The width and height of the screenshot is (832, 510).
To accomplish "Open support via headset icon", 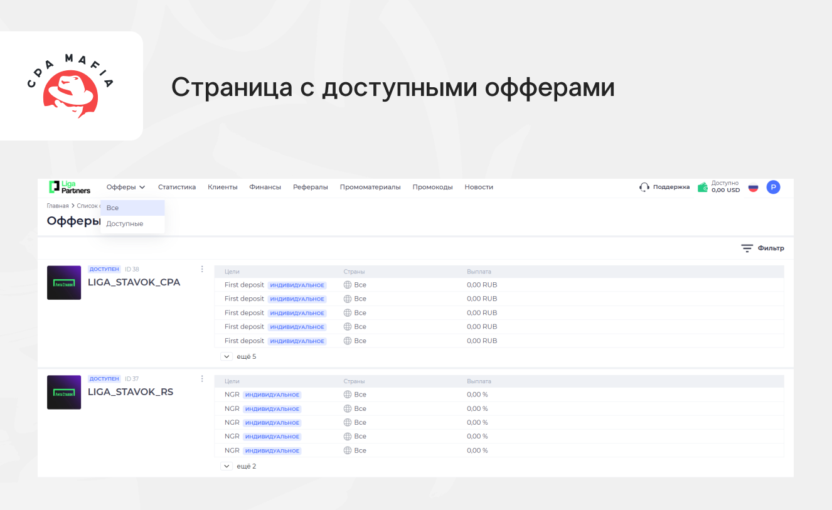I will point(644,187).
